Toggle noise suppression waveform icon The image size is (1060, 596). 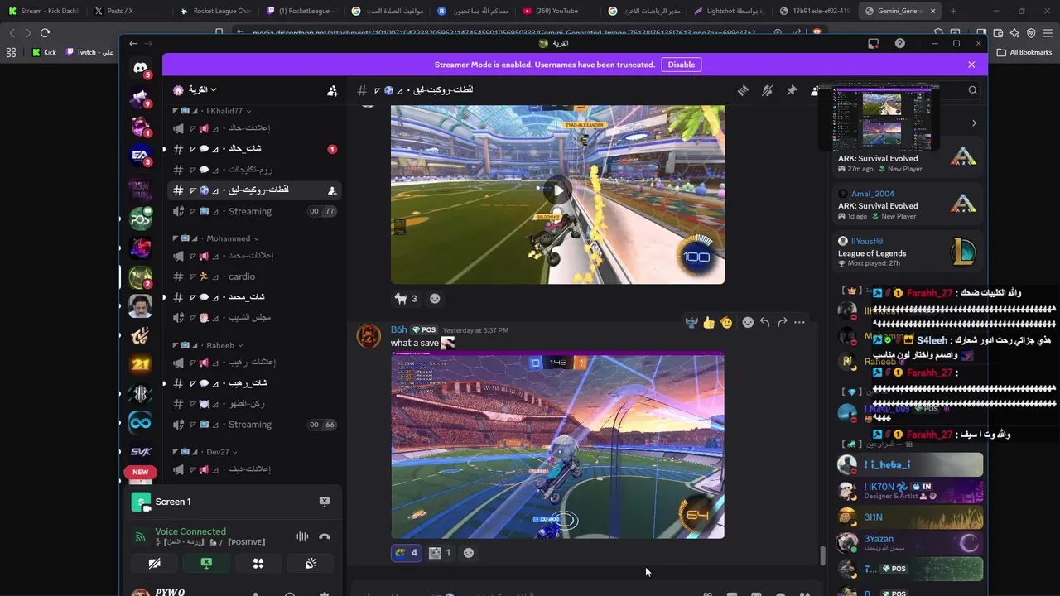(x=302, y=536)
